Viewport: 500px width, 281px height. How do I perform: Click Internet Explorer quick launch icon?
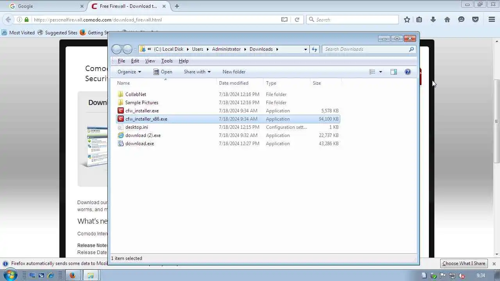[50, 276]
